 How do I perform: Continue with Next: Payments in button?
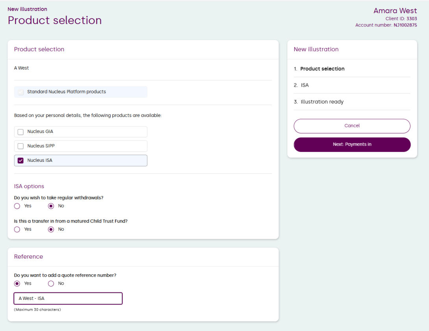point(352,144)
